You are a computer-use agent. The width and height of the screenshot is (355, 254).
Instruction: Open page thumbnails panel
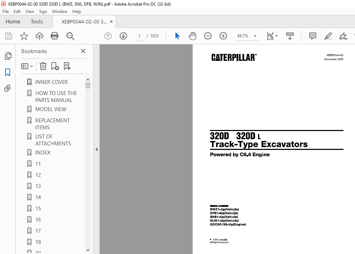pos(8,56)
